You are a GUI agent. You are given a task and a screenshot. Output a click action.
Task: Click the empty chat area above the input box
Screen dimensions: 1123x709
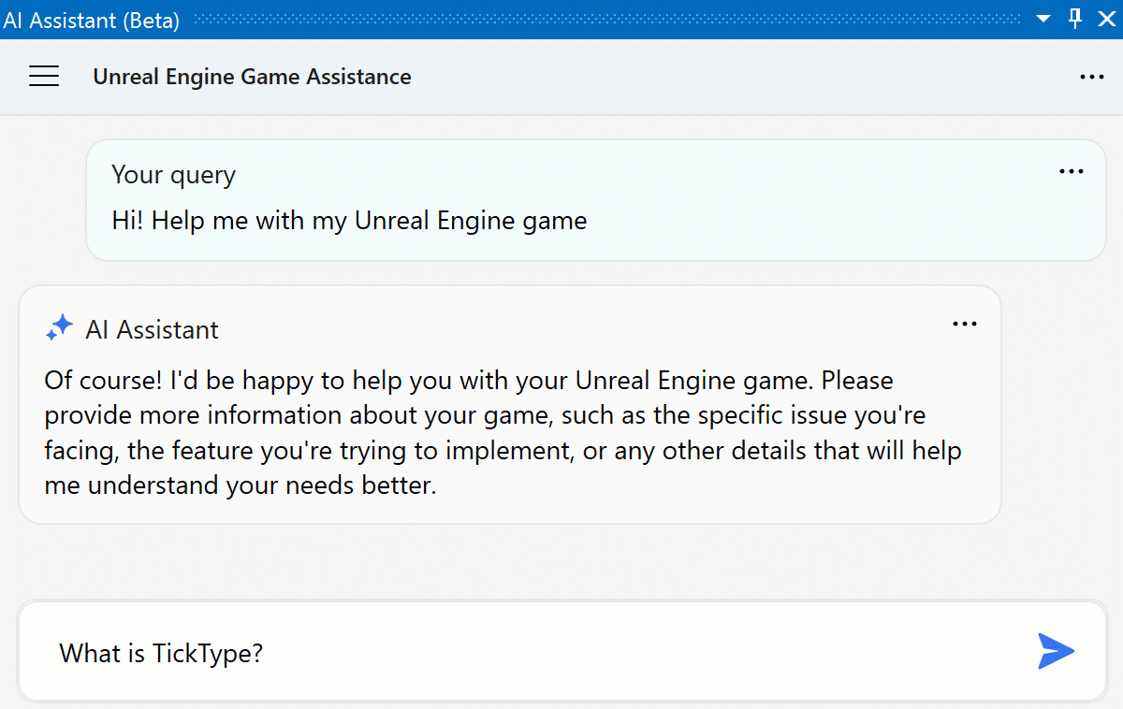561,561
